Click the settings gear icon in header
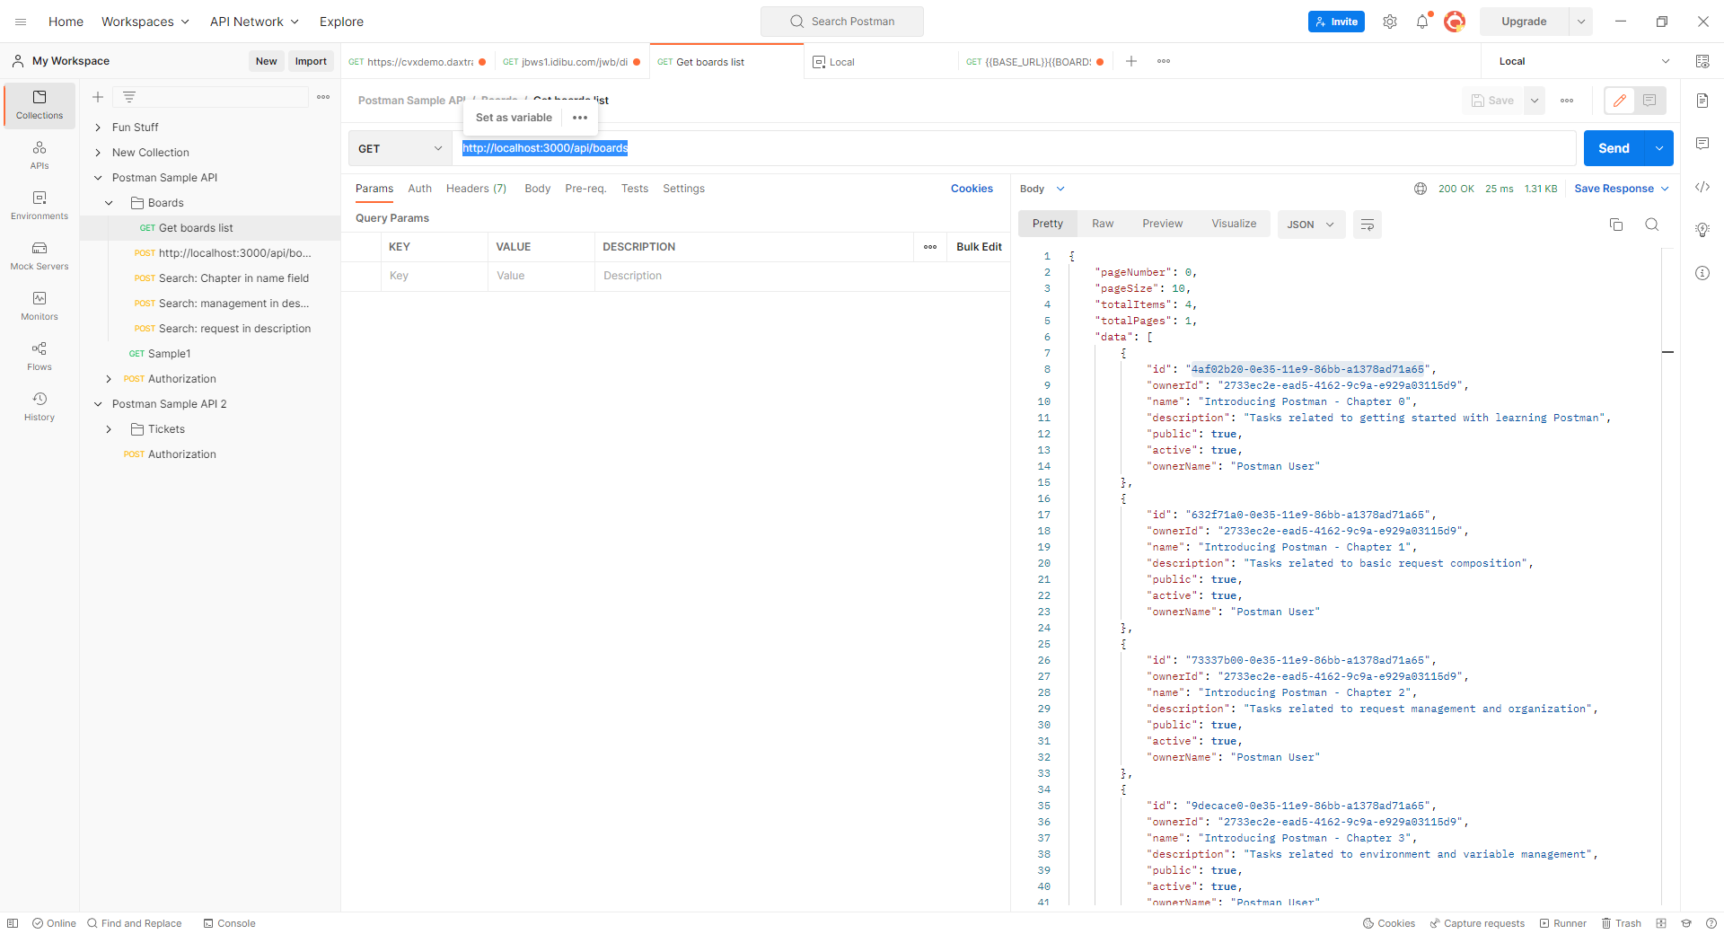 (1390, 22)
